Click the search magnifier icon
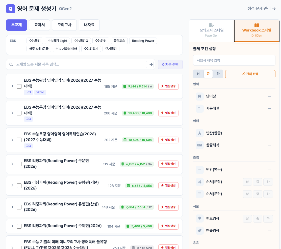Image resolution: width=281 pixels, height=249 pixels. (11, 65)
